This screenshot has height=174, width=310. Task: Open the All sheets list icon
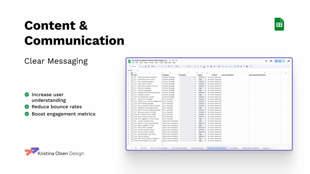[x=136, y=148]
